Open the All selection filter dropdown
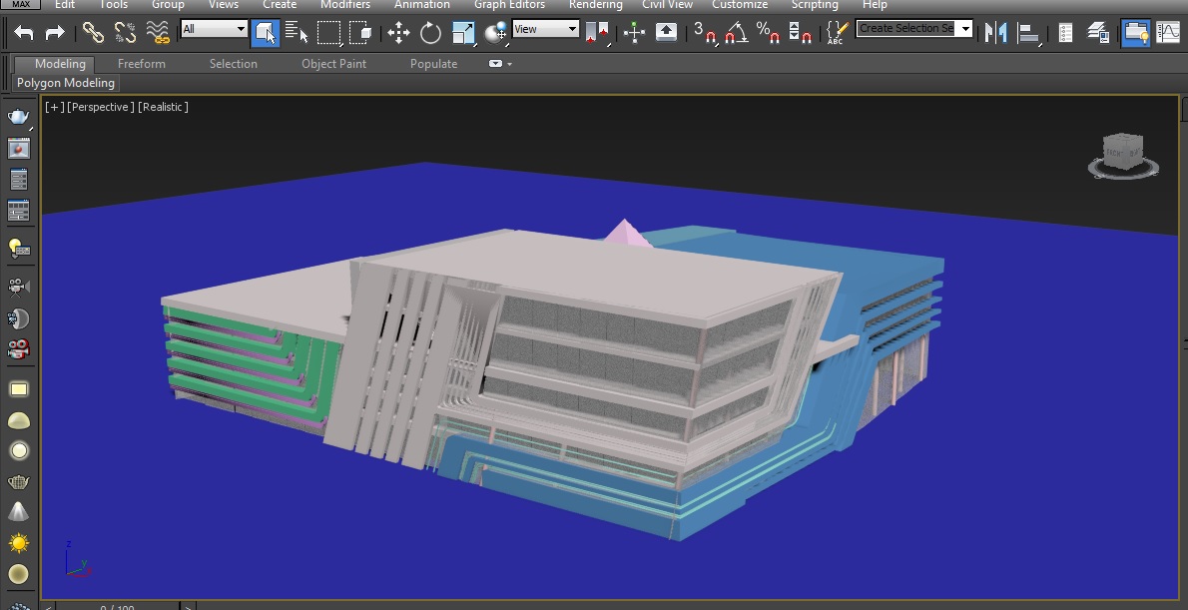The height and width of the screenshot is (610, 1188). [214, 29]
